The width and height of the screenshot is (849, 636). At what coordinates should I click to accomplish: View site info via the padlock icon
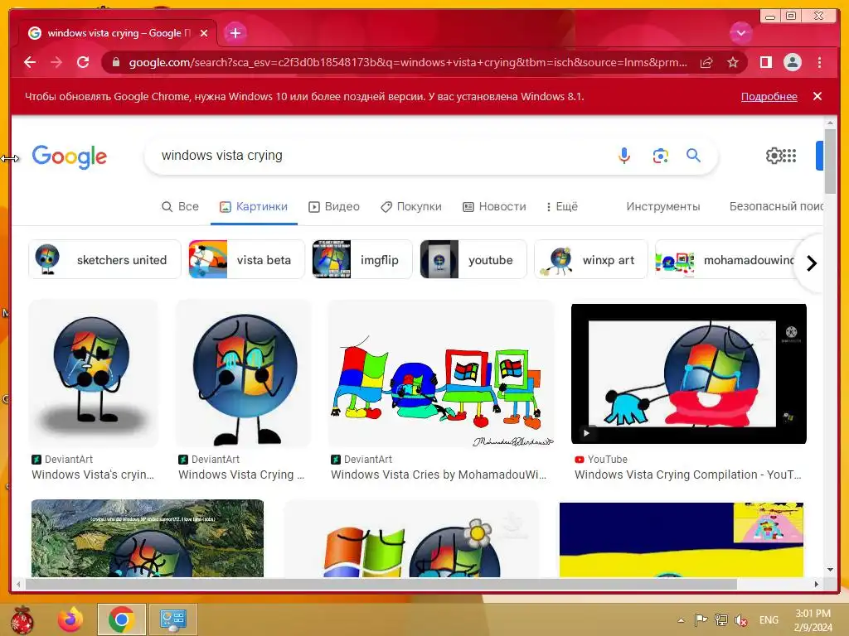coord(116,63)
